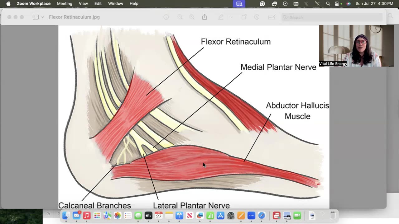The width and height of the screenshot is (399, 224).
Task: Open Finder from the Dock
Action: [x=66, y=215]
